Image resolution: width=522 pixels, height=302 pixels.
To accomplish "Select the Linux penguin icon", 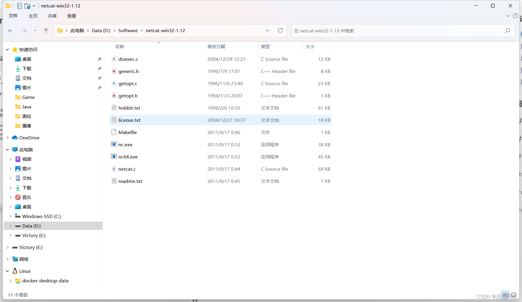I will [x=15, y=271].
